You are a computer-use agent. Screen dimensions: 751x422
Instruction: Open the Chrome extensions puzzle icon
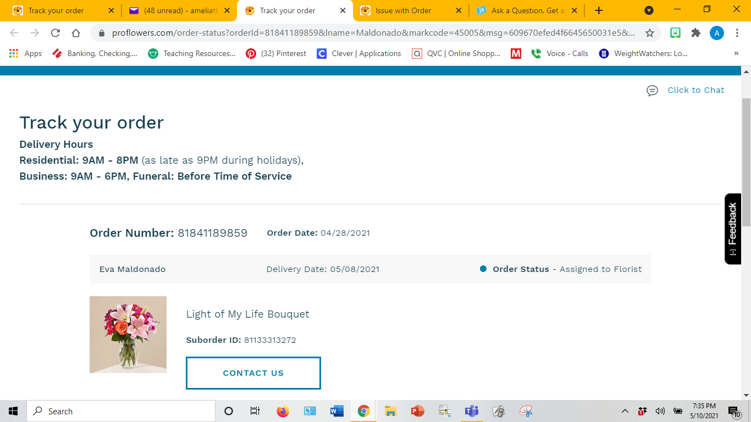[x=696, y=33]
